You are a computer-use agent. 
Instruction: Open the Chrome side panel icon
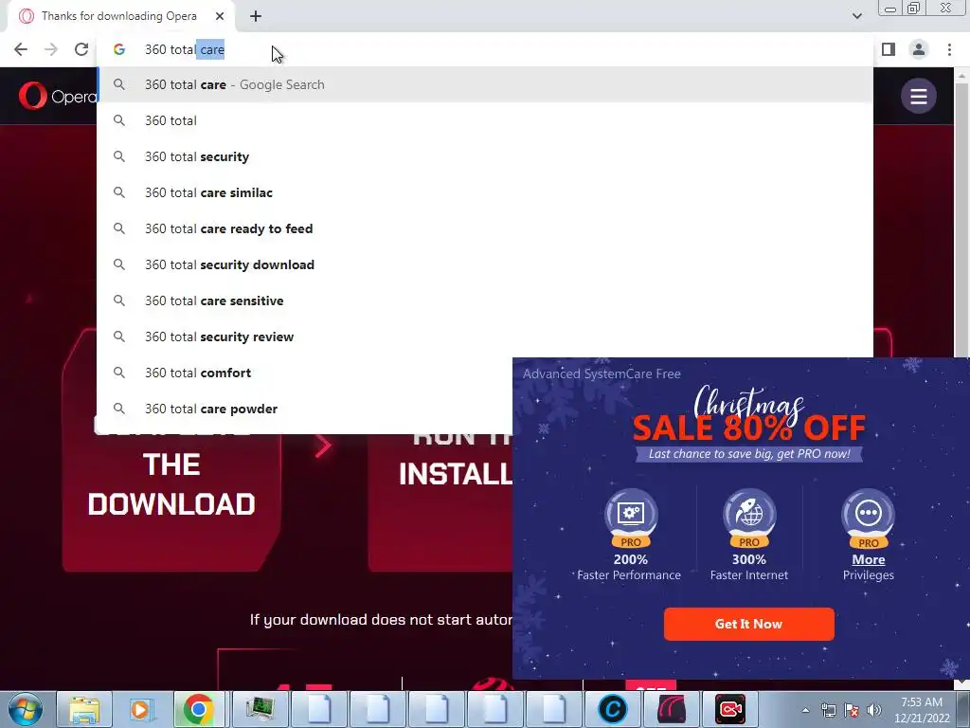point(889,49)
